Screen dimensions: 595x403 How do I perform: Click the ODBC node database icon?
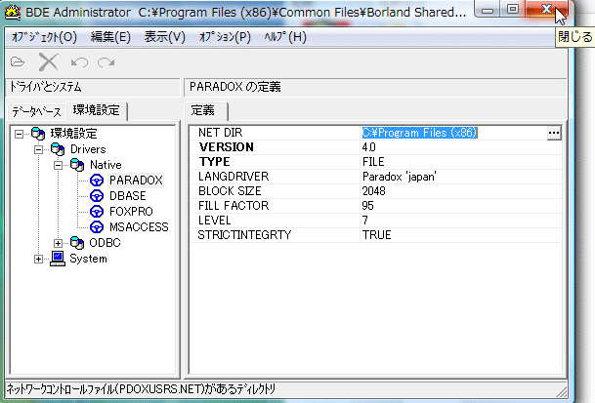pos(77,243)
